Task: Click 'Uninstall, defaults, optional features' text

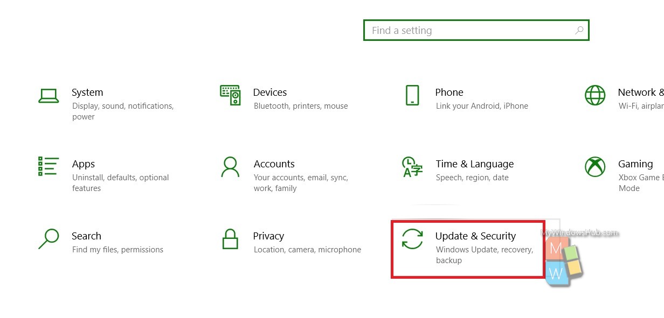Action: pos(121,183)
